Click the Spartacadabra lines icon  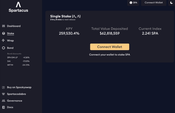pyautogui.click(x=3, y=94)
